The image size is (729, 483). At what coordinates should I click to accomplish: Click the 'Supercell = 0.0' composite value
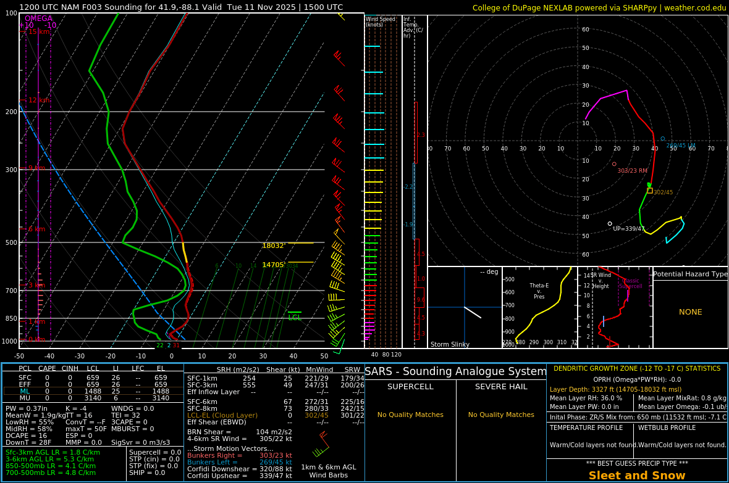click(x=155, y=452)
